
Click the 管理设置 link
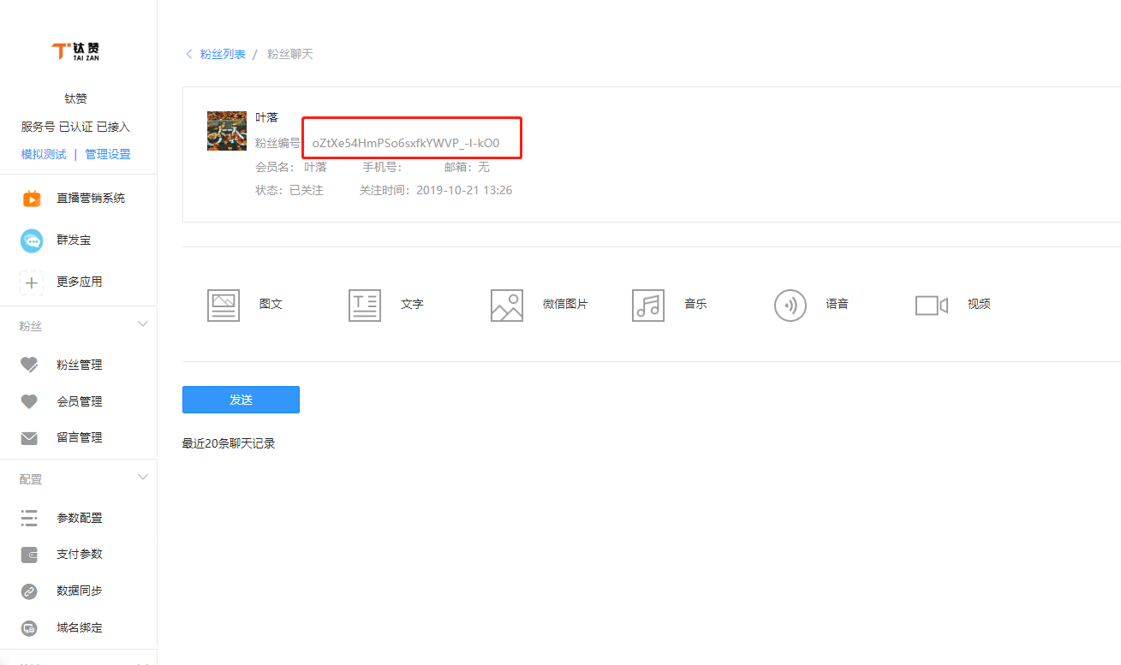108,155
